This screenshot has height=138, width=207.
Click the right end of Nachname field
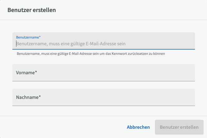click(x=189, y=97)
